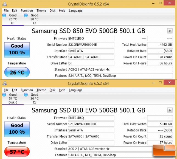
Task: Click CrystalDiskInfo app icon in lower title bar
Action: pos(5,83)
